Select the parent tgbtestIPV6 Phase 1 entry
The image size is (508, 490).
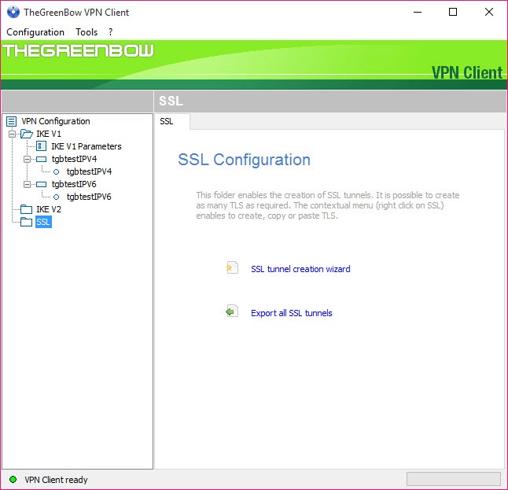[x=74, y=184]
